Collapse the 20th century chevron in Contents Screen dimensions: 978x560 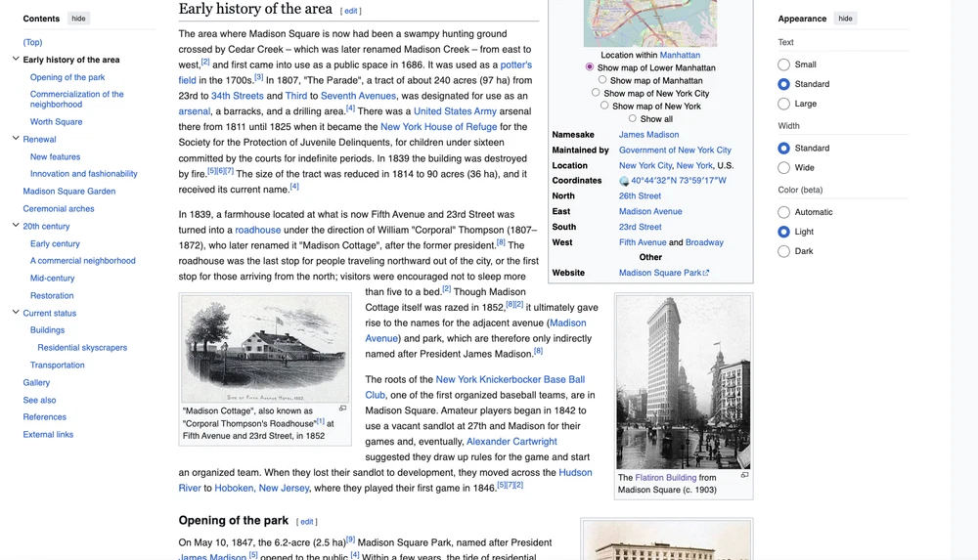(x=16, y=226)
